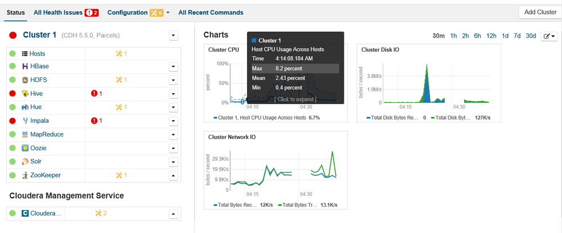The width and height of the screenshot is (562, 233).
Task: Open the MapReduce service actions dropdown
Action: (173, 135)
